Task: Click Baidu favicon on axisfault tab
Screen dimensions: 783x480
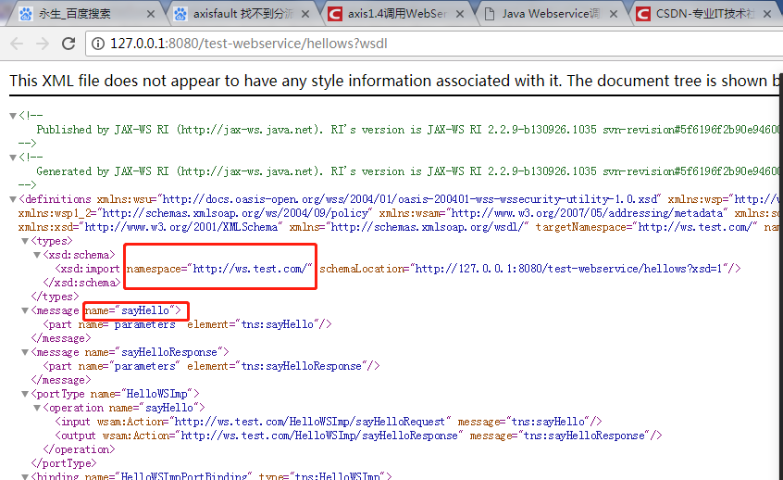Action: tap(180, 14)
